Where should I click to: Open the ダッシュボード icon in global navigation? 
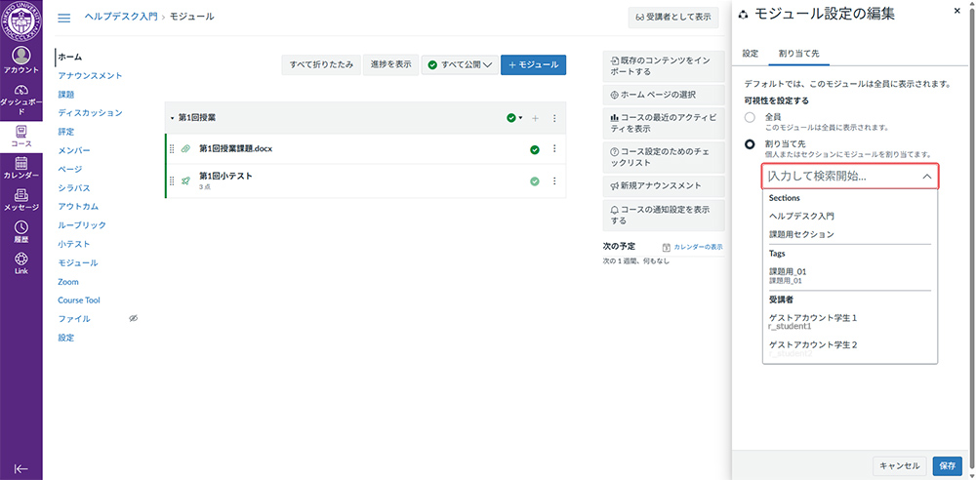(x=20, y=96)
